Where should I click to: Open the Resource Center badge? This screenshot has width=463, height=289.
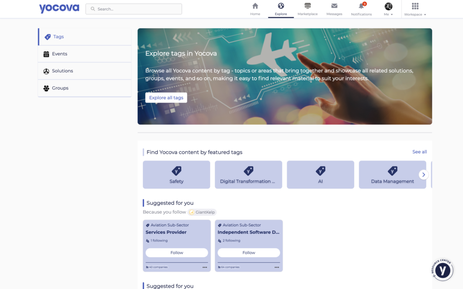tap(442, 270)
